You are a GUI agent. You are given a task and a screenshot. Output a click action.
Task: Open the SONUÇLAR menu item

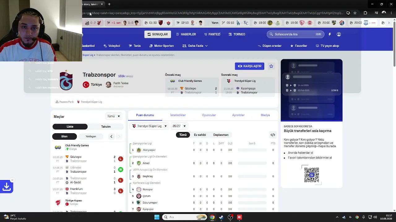[157, 34]
